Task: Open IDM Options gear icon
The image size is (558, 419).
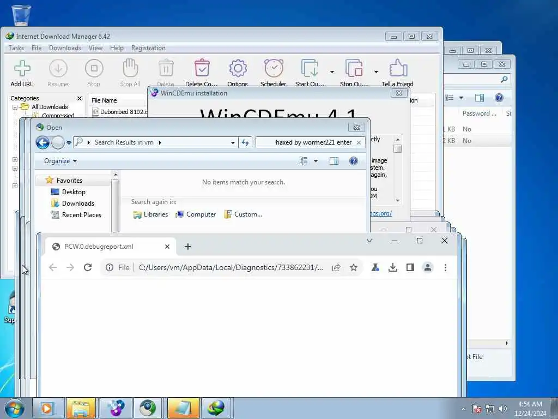Action: [238, 68]
